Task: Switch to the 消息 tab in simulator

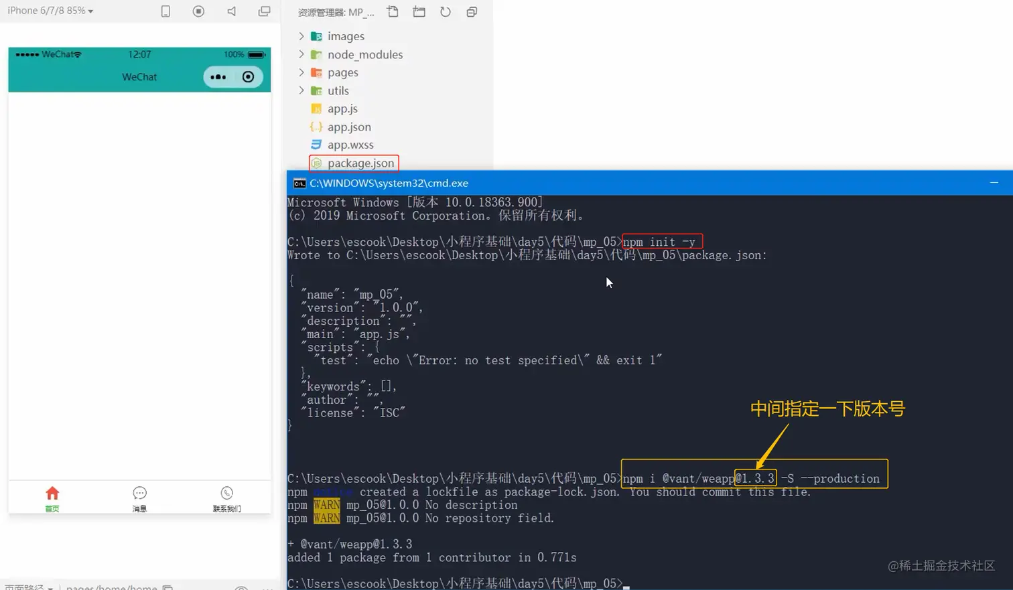Action: click(139, 499)
